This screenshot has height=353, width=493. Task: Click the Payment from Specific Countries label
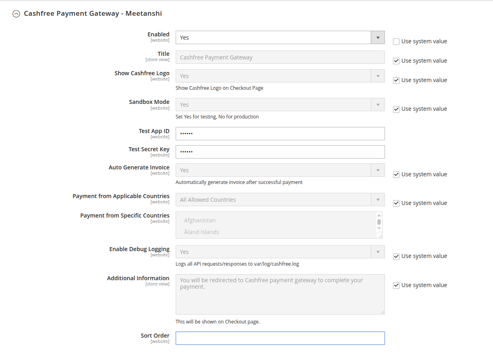click(125, 216)
